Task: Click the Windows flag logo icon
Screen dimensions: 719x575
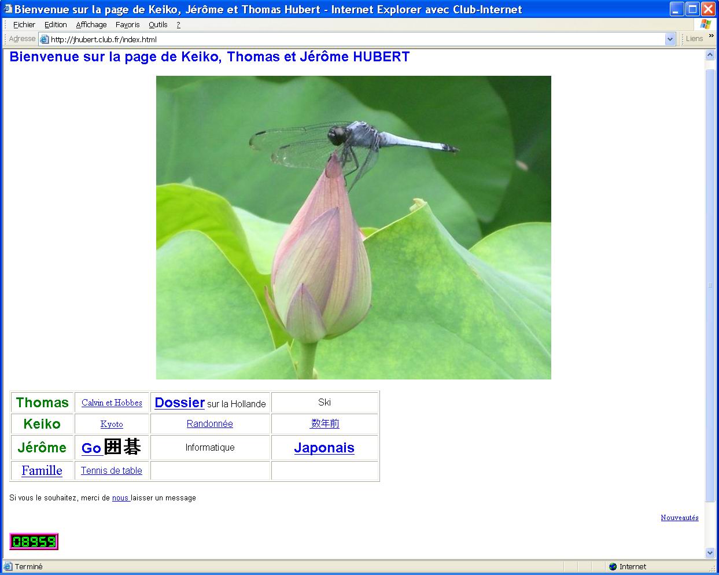Action: pyautogui.click(x=706, y=24)
